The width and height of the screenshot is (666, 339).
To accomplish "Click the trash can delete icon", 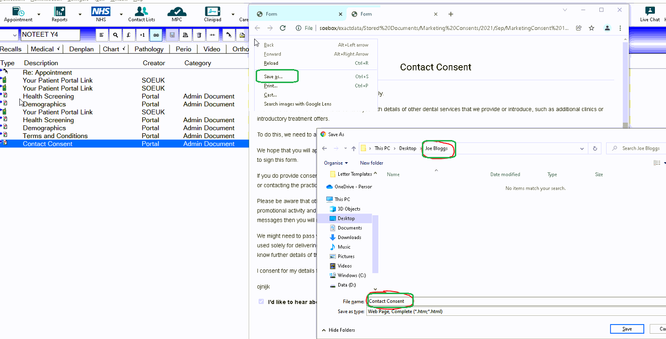I will point(199,35).
